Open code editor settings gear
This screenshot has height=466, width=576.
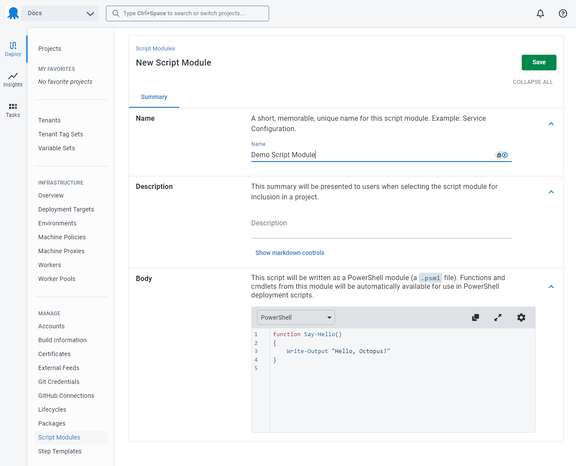[521, 317]
